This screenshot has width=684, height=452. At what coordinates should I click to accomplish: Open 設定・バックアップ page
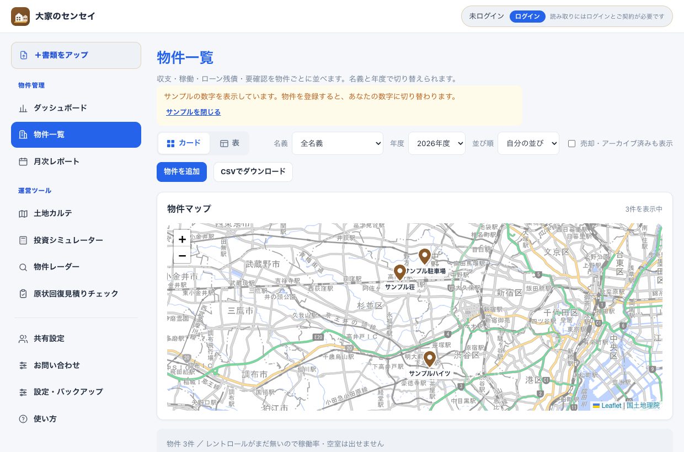(x=76, y=392)
